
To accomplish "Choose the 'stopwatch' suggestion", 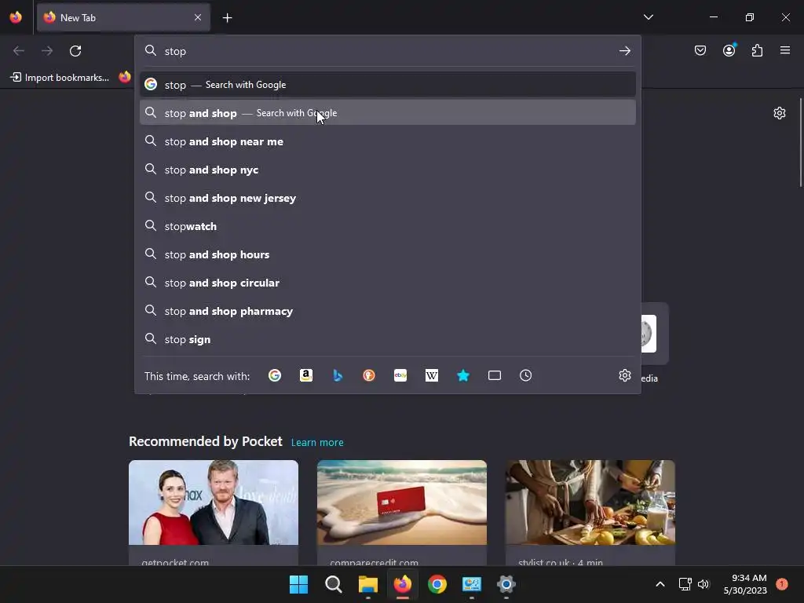I will pos(388,226).
